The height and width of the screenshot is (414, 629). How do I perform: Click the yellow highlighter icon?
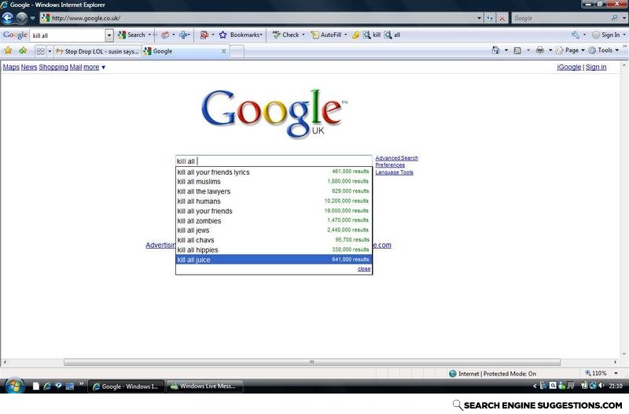coord(355,35)
